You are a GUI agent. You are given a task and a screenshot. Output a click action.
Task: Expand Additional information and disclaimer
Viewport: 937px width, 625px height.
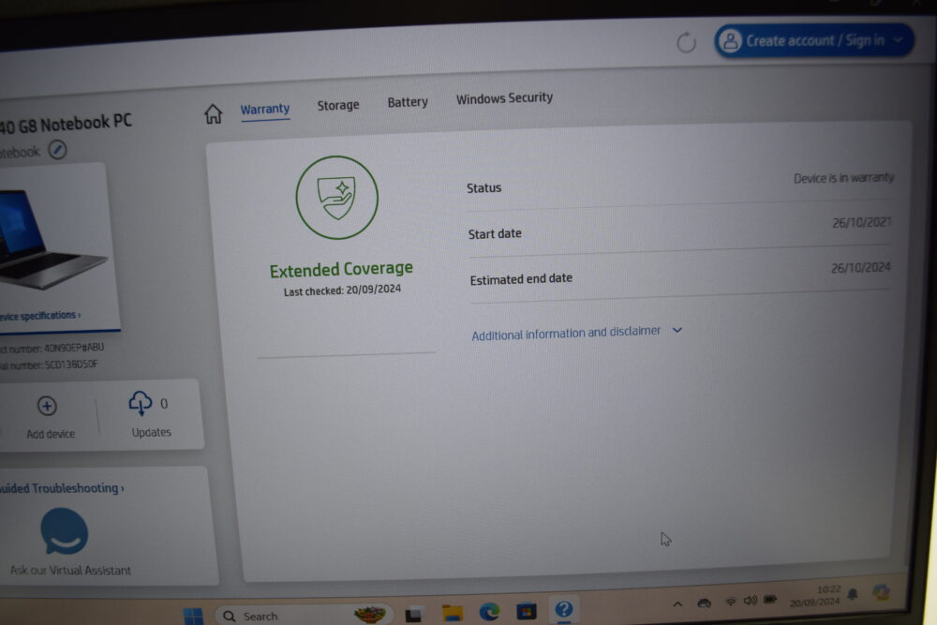pyautogui.click(x=576, y=333)
